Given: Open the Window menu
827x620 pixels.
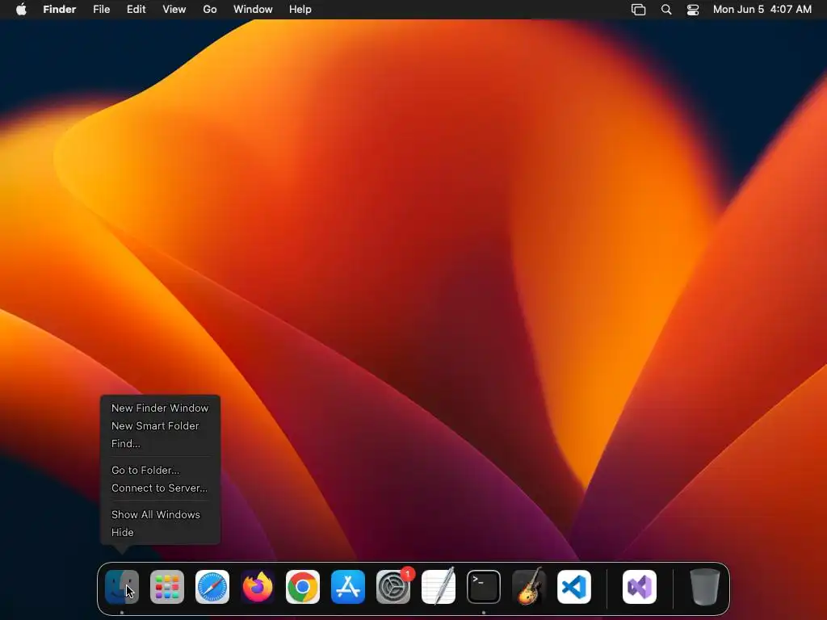Looking at the screenshot, I should coord(253,10).
